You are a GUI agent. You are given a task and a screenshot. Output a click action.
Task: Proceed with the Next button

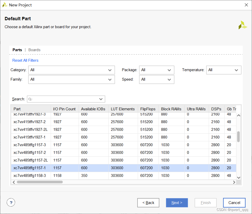tap(177, 203)
